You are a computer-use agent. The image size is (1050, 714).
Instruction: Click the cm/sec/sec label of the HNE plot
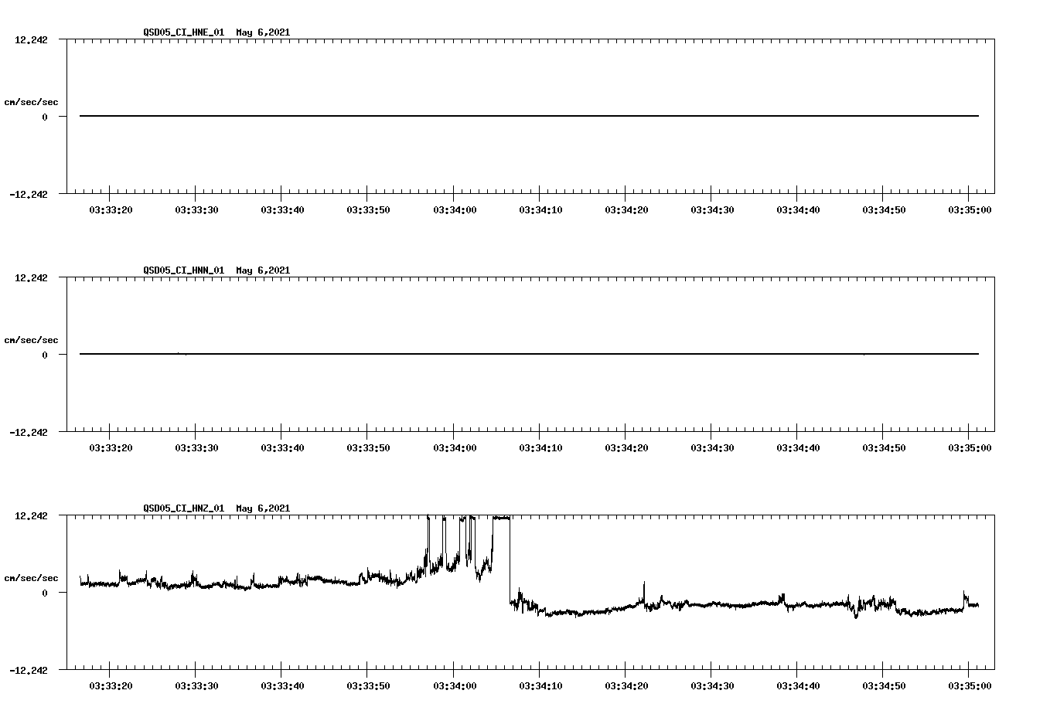(x=32, y=101)
